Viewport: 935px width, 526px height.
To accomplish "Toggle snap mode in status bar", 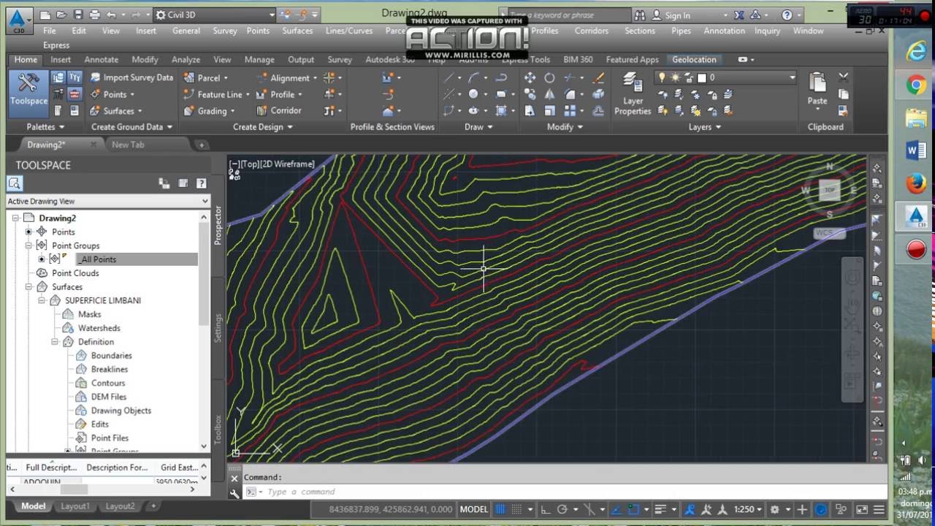I will [x=517, y=510].
